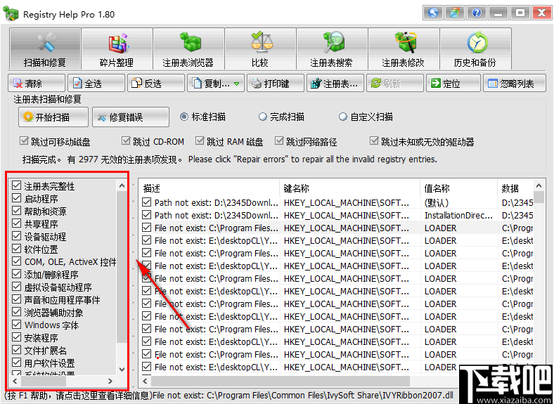Viewport: 554px width, 404px height.
Task: Toggle COM, OLE, ActiveX 控件 checkbox
Action: pos(17,261)
